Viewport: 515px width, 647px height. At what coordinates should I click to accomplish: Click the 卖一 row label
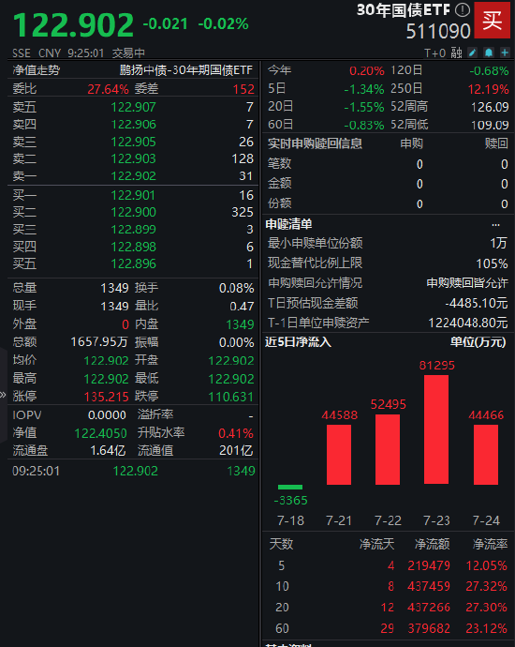tap(24, 176)
